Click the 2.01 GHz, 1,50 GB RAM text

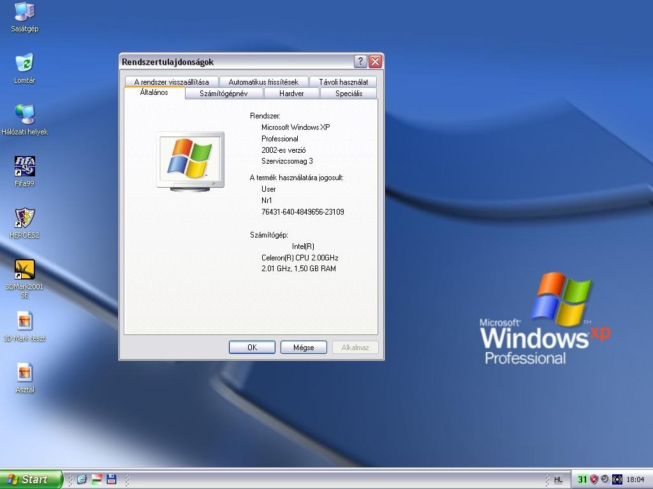coord(298,269)
